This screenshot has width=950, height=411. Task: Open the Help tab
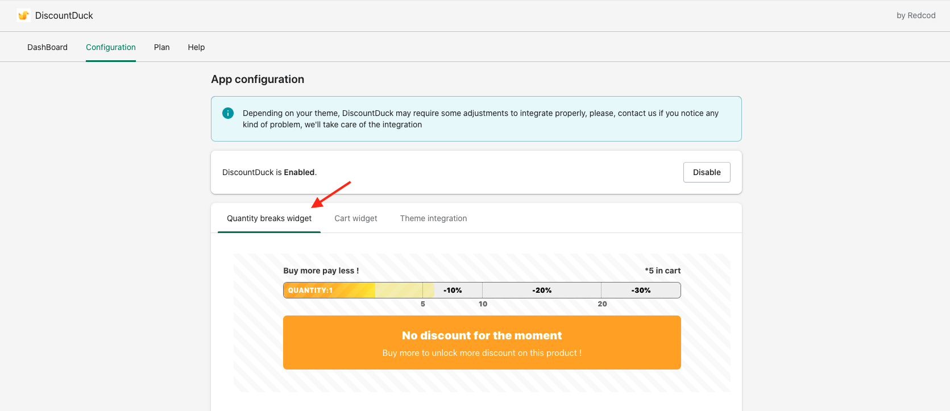click(196, 47)
